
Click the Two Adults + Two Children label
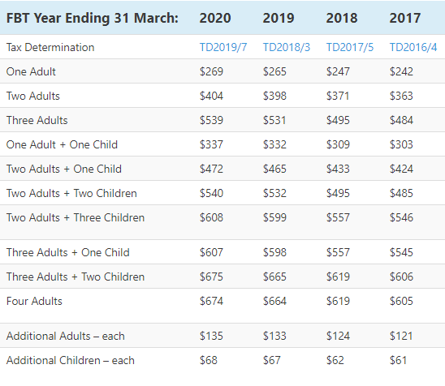[x=71, y=193]
